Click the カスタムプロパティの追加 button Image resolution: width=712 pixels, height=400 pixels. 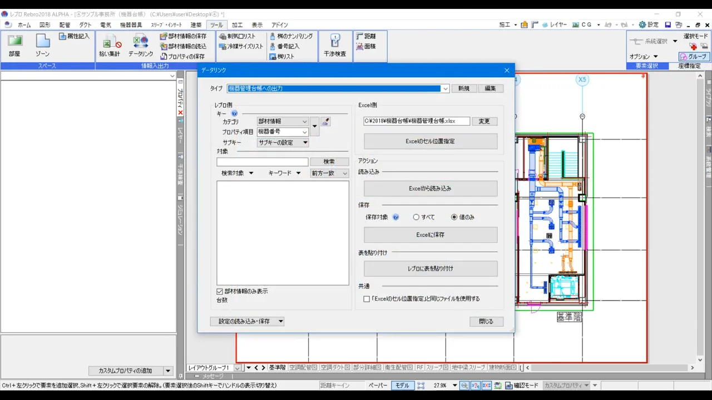(125, 371)
